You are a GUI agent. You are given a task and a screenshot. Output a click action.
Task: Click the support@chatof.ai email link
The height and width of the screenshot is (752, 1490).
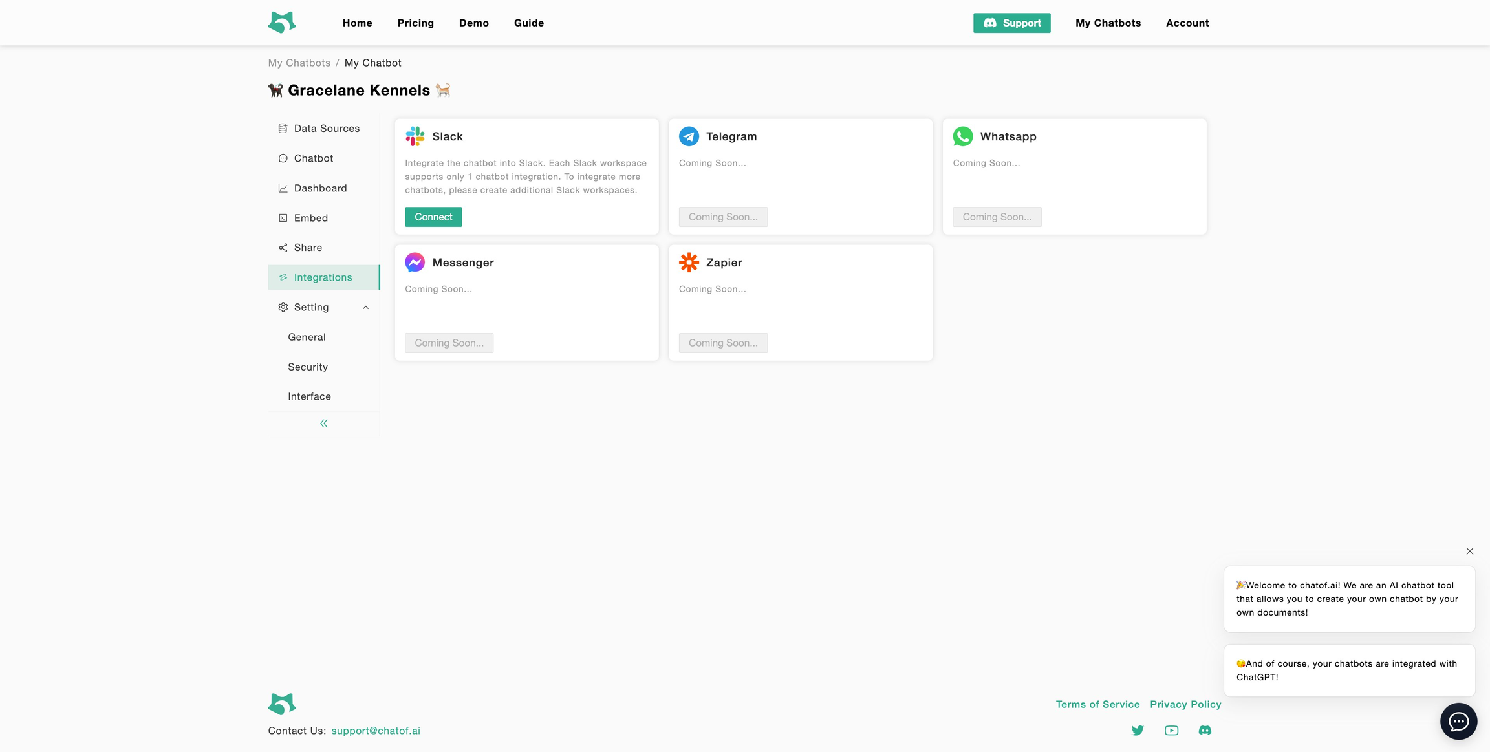tap(376, 731)
